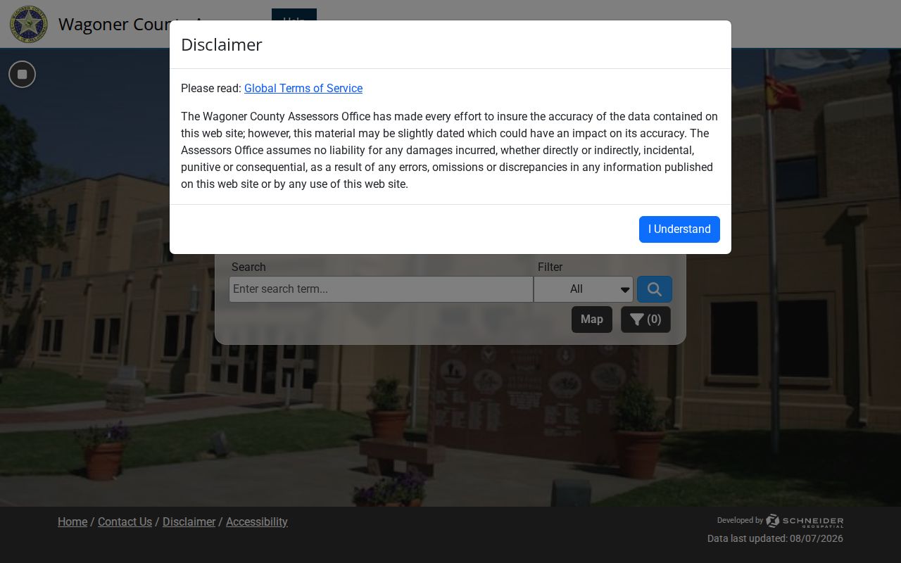Click the round stop icon on the left
The height and width of the screenshot is (563, 901).
23,75
